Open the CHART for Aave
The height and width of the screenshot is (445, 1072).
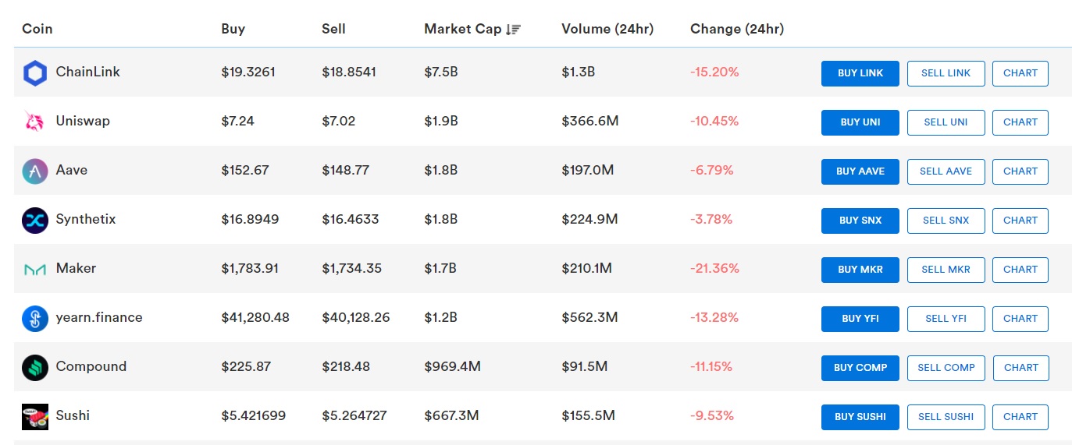point(1020,171)
